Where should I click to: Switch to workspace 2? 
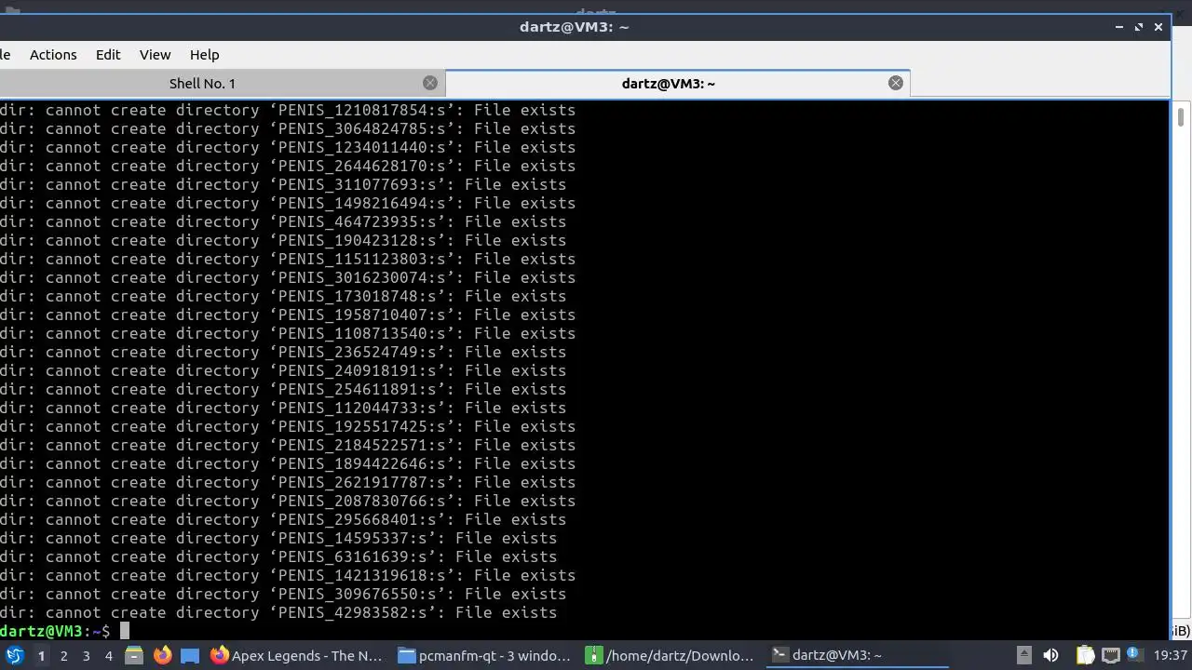pos(63,655)
